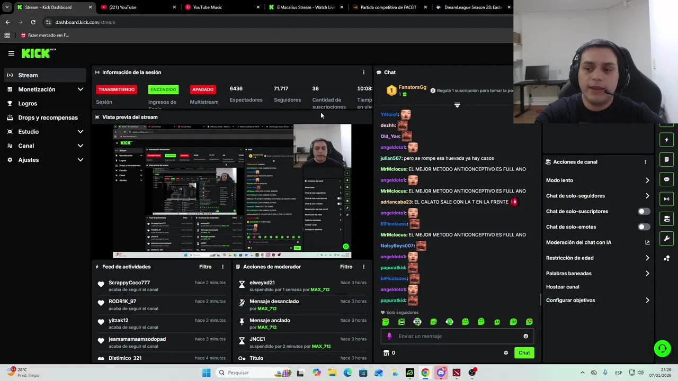Click the lightning bolt sidebar icon
678x381 pixels.
pyautogui.click(x=666, y=140)
